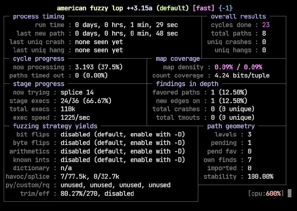Click pend fav value '0'

point(249,151)
